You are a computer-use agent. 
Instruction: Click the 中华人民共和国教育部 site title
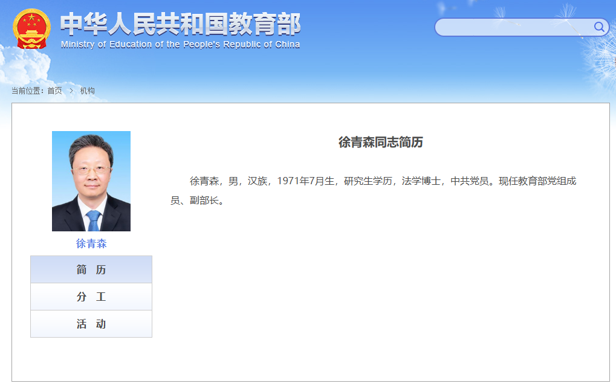pyautogui.click(x=180, y=24)
